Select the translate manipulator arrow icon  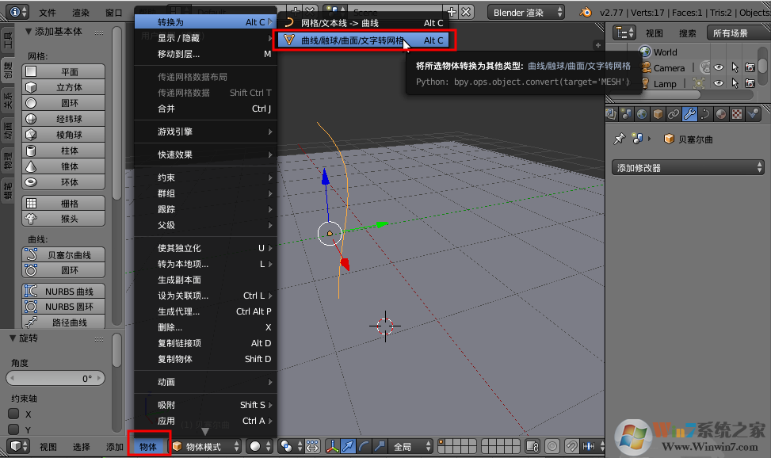pyautogui.click(x=347, y=447)
